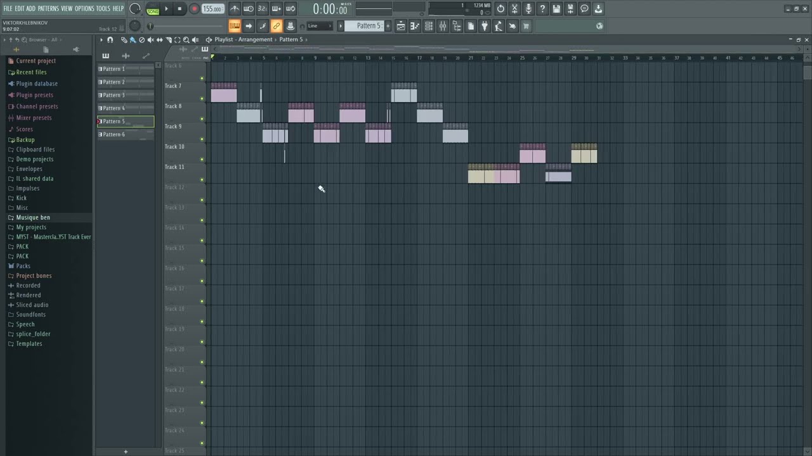Image resolution: width=812 pixels, height=456 pixels.
Task: Open the TOOLS menu
Action: pos(103,9)
